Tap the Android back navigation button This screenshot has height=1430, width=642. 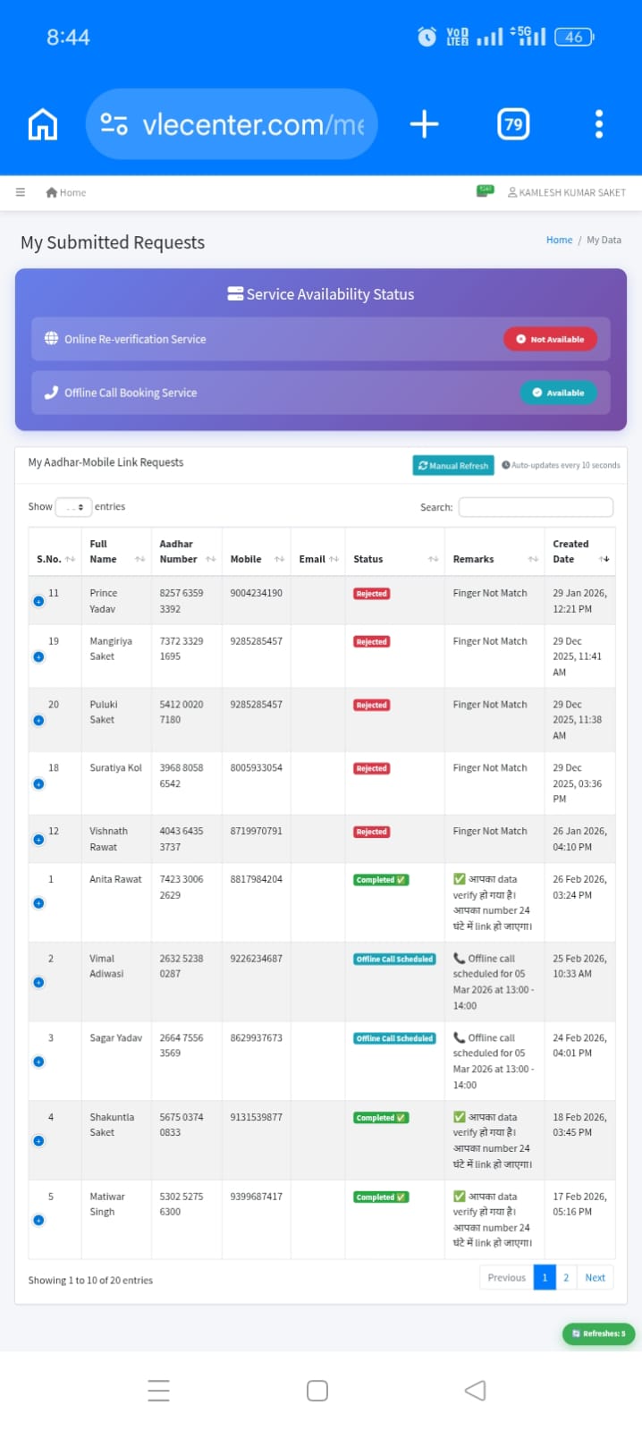[x=476, y=1390]
